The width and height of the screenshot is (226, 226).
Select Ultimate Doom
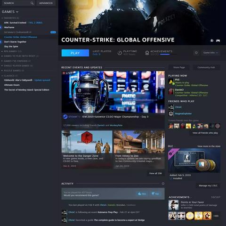tap(12, 85)
